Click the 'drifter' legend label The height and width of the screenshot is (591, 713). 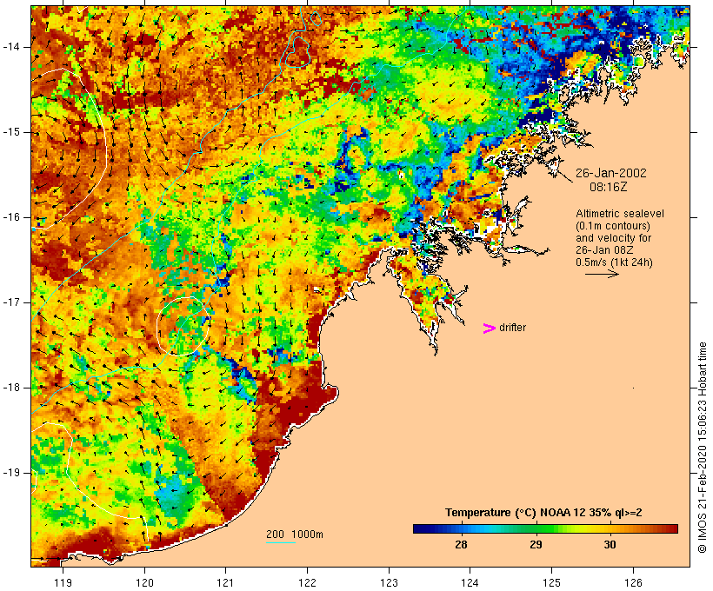click(x=512, y=328)
